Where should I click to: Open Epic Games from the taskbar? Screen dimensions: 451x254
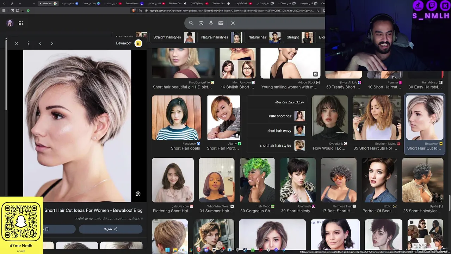(237, 250)
